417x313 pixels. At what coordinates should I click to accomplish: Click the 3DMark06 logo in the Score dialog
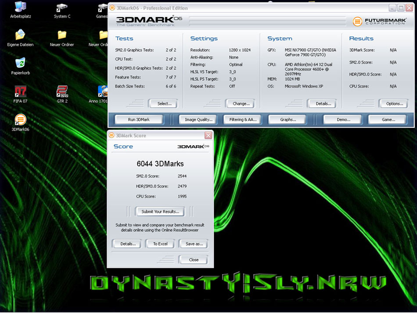[x=193, y=147]
